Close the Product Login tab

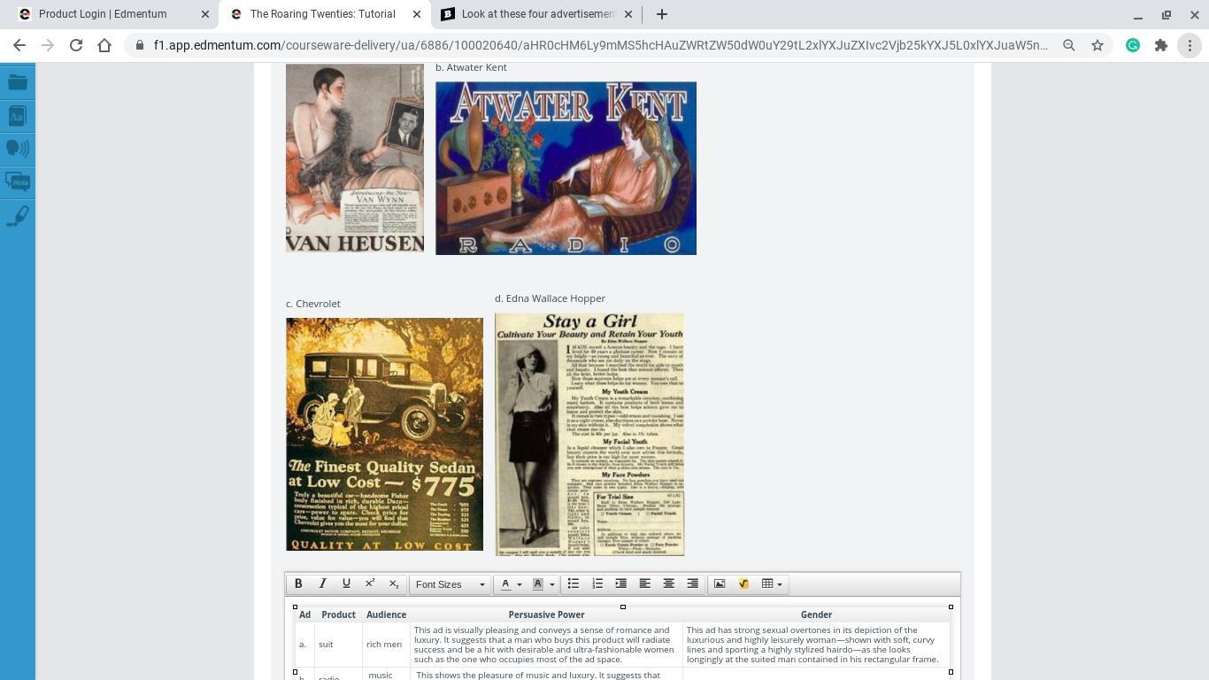pyautogui.click(x=205, y=14)
